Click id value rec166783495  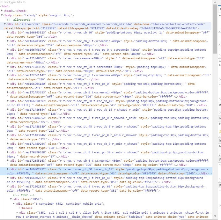click(35, 41)
